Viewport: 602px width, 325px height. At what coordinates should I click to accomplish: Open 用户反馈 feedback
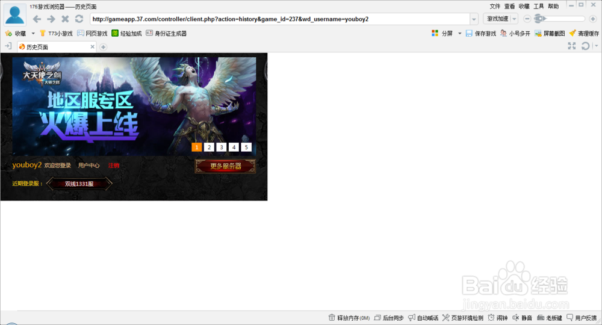coord(582,318)
